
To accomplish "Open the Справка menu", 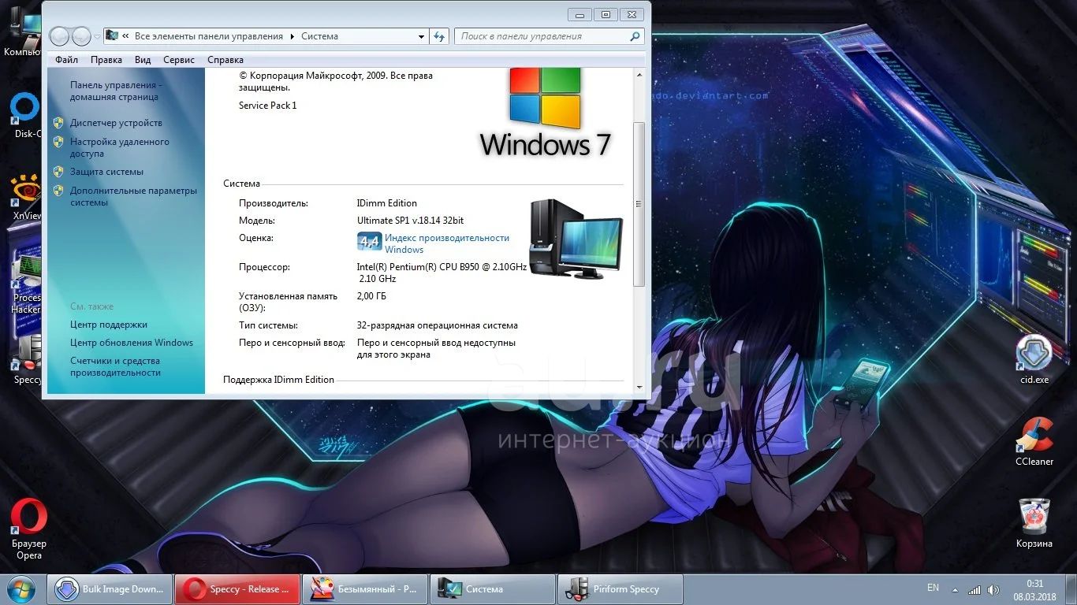I will (225, 60).
